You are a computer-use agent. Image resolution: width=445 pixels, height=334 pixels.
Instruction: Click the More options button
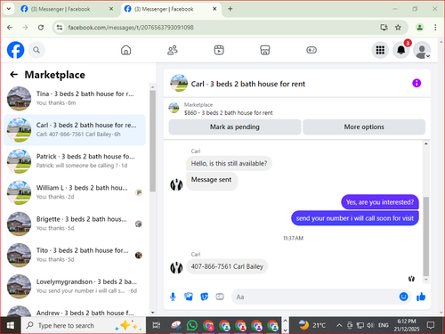pyautogui.click(x=364, y=127)
